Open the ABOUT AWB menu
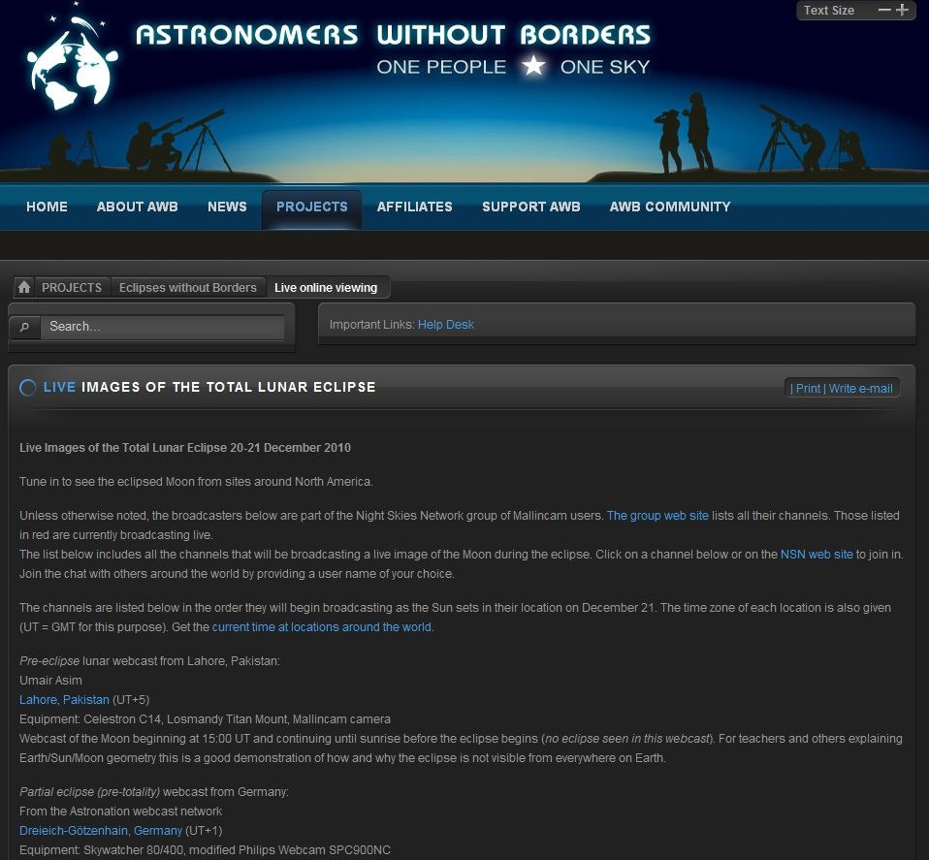Viewport: 929px width, 860px height. point(138,207)
